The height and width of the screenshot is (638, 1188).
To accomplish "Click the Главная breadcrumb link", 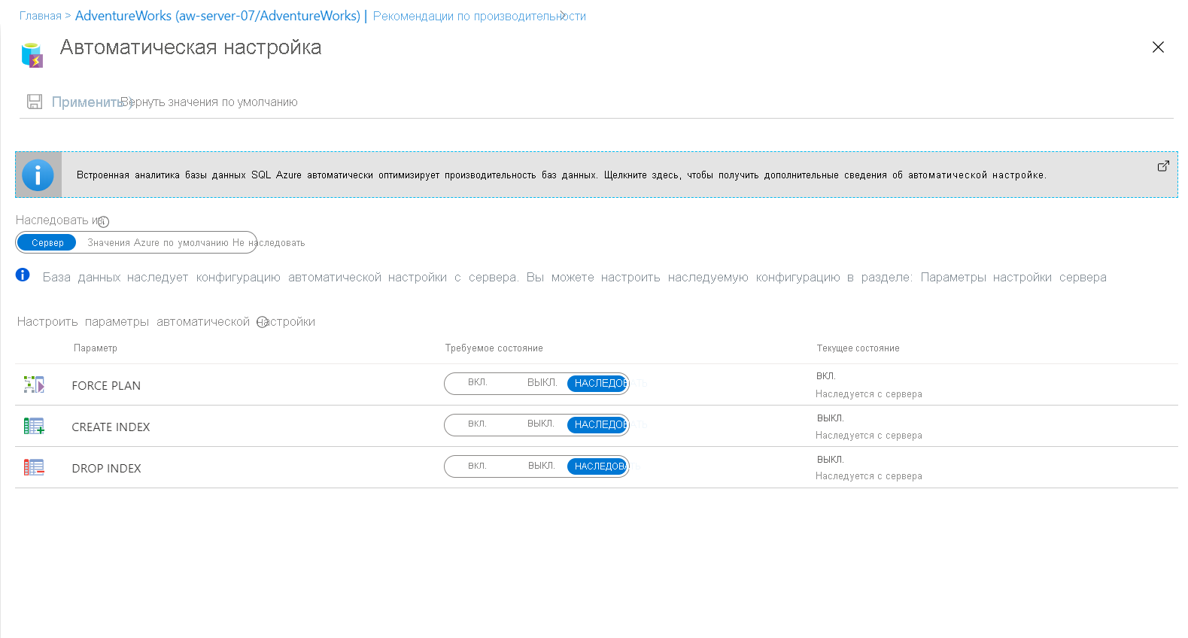I will (41, 16).
